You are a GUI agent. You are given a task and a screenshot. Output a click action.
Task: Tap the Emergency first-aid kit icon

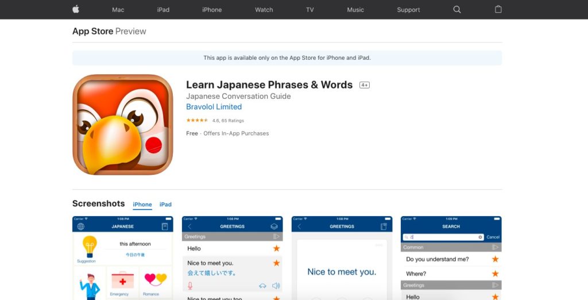click(122, 280)
